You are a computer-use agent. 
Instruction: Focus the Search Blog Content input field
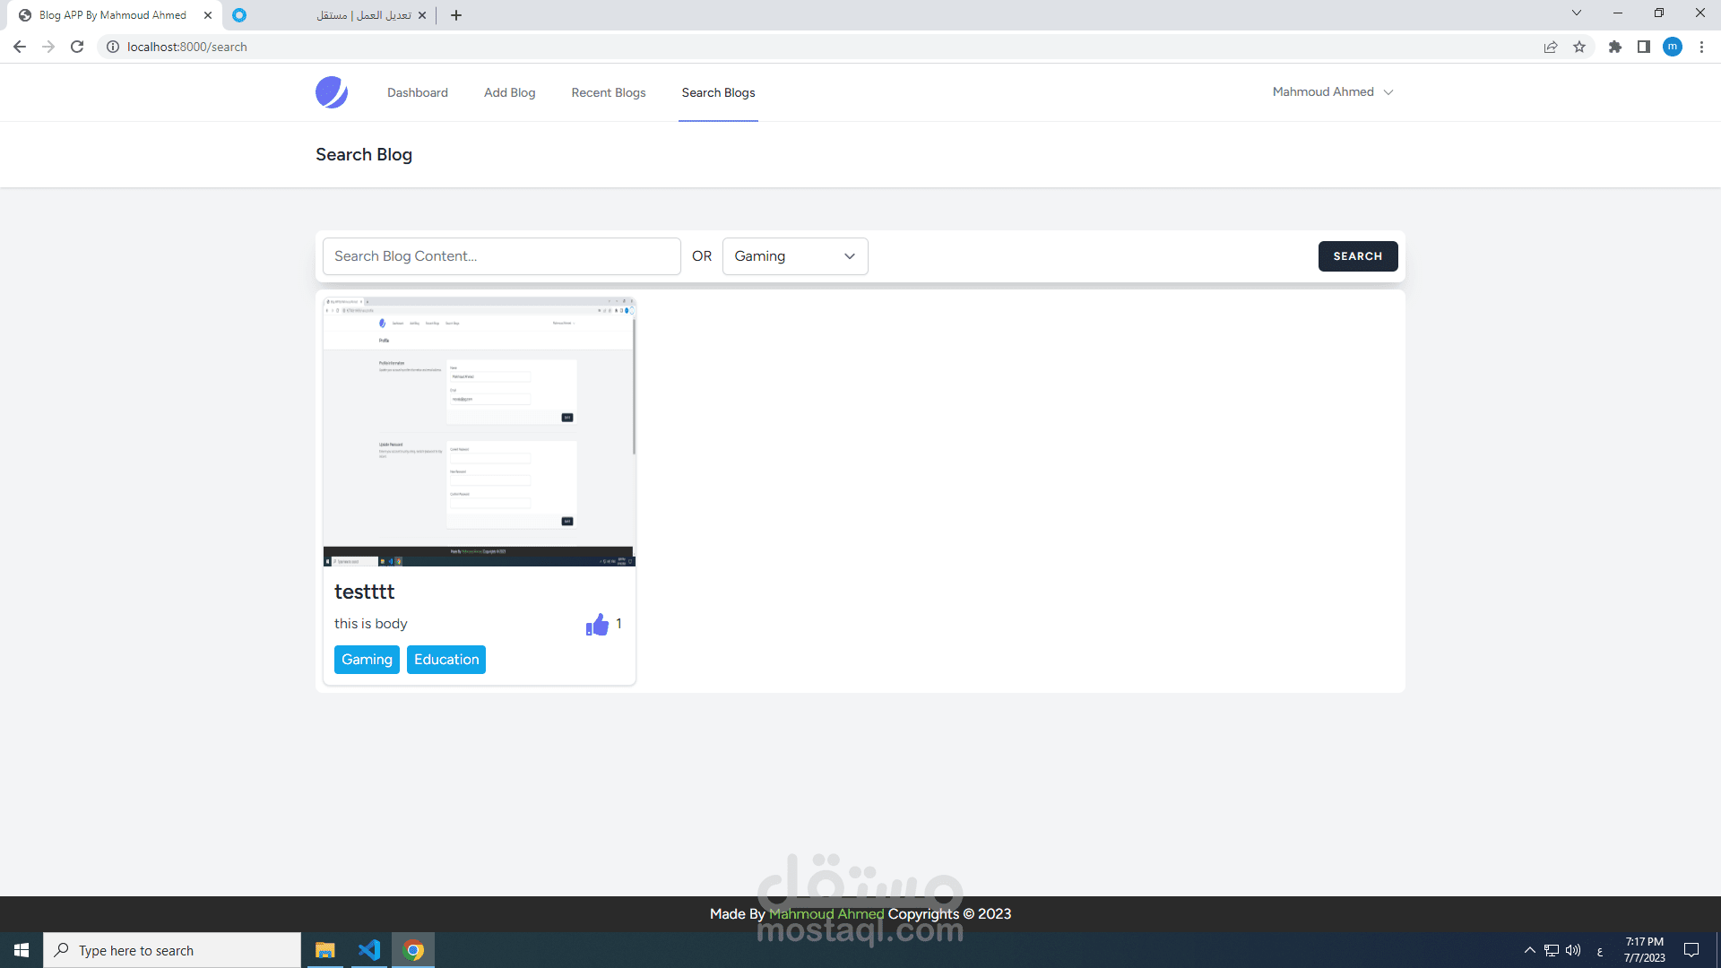(x=502, y=256)
